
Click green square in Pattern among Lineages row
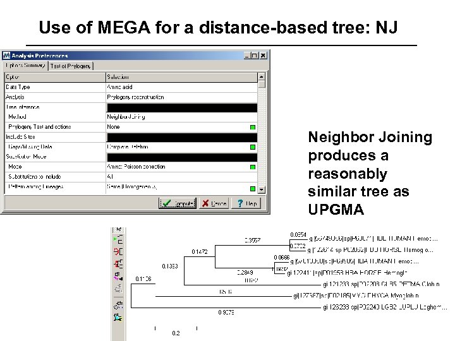click(253, 189)
